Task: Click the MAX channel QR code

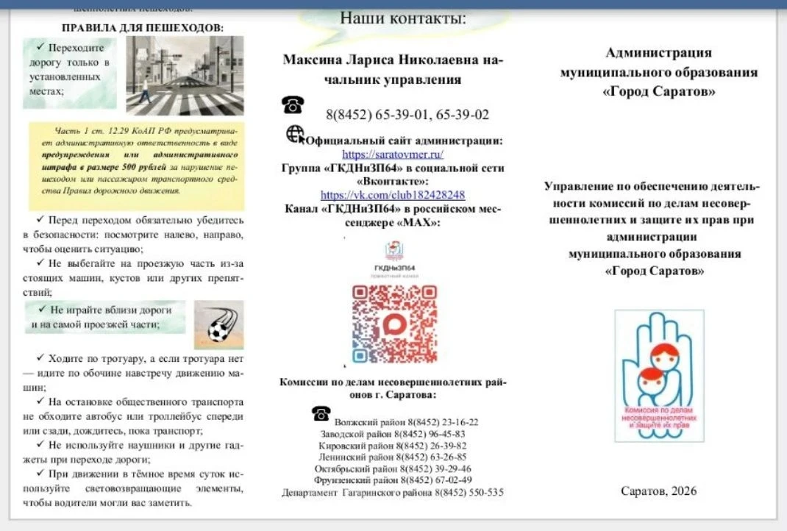Action: [x=394, y=324]
